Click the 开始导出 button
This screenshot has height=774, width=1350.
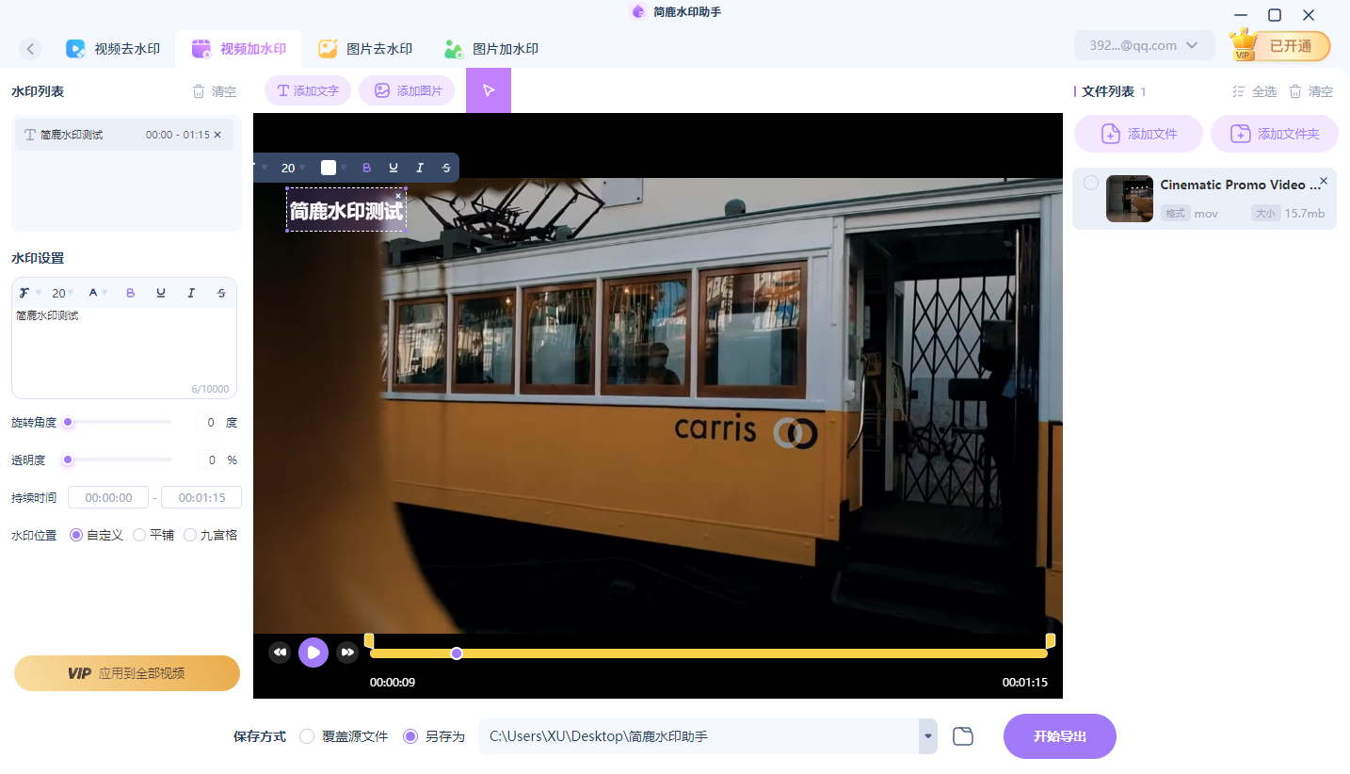click(1059, 736)
